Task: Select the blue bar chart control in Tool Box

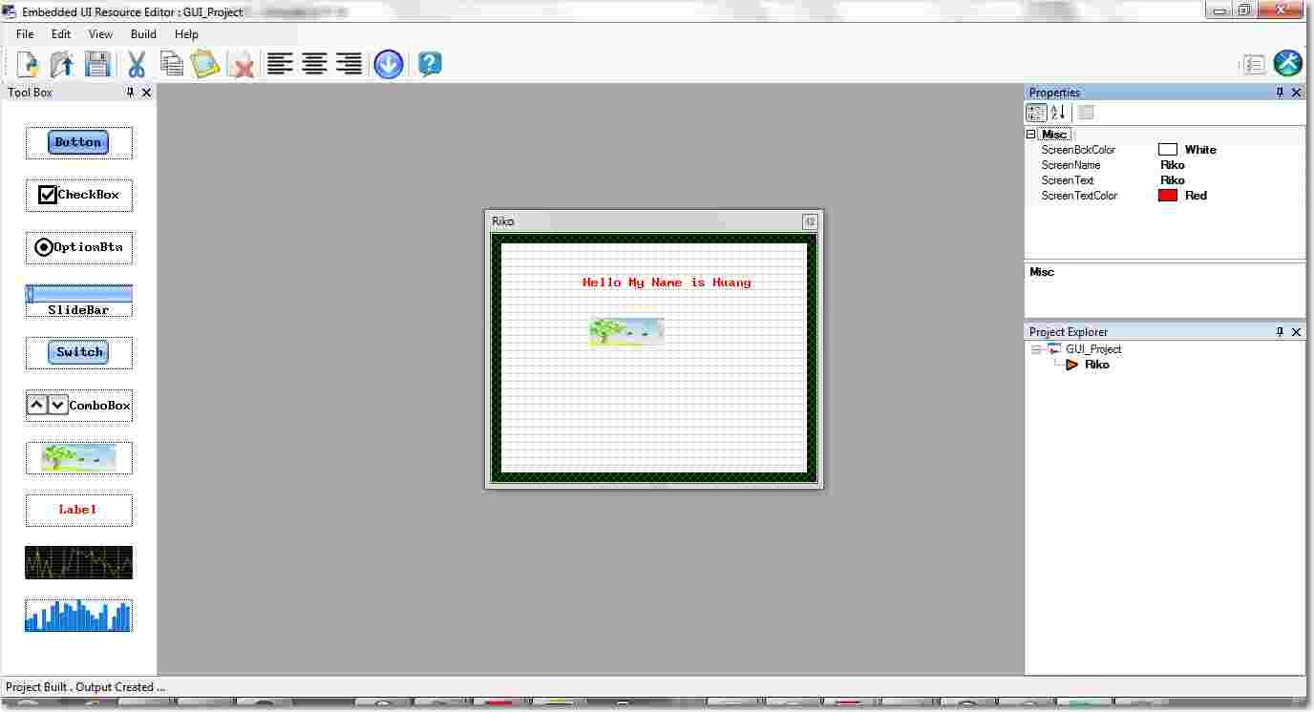Action: [78, 615]
